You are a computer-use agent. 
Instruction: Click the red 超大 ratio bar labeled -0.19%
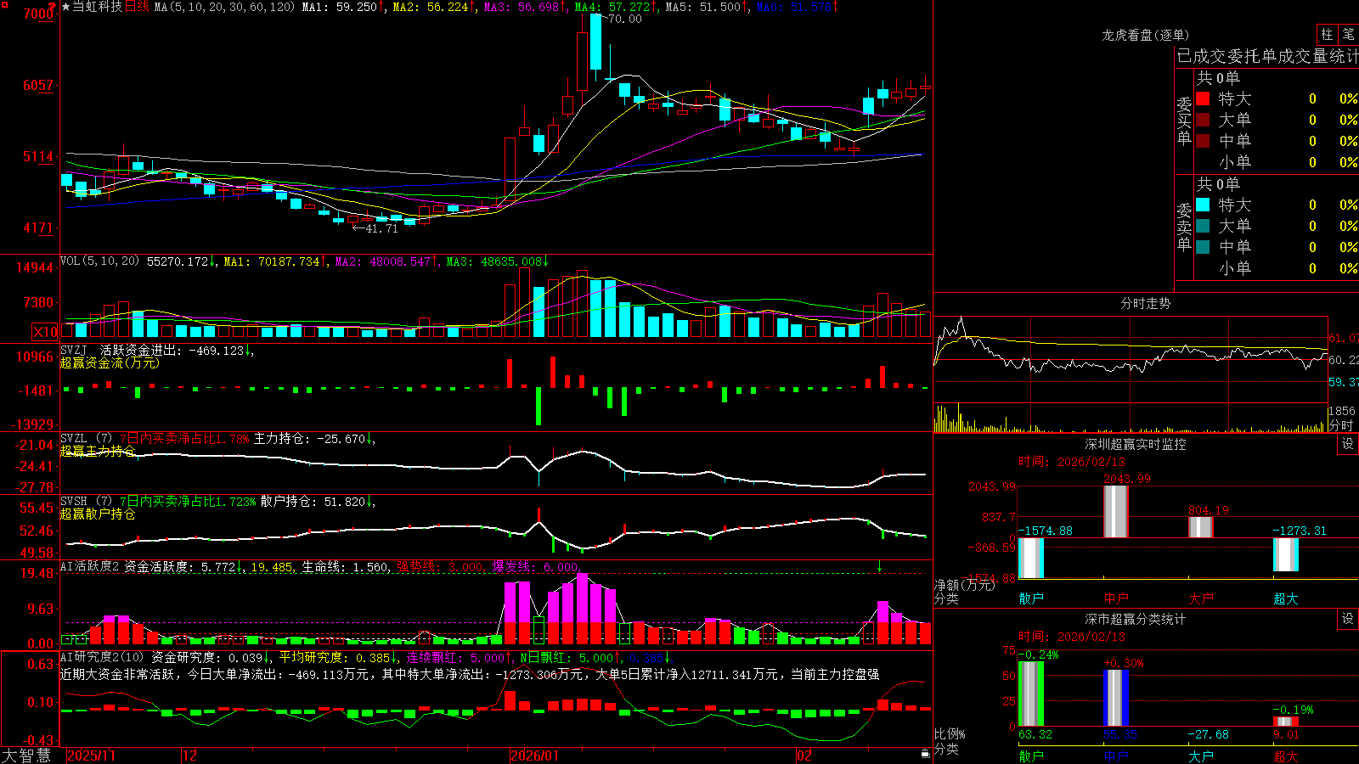1286,722
